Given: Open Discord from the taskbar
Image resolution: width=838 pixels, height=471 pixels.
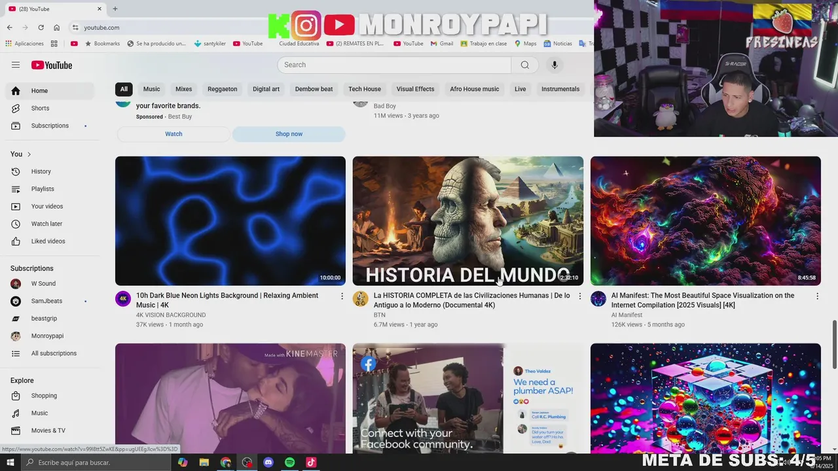Looking at the screenshot, I should click(x=268, y=462).
